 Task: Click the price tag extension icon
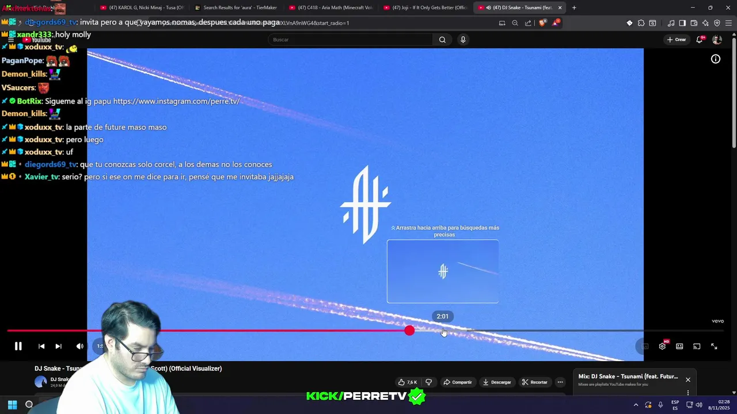[x=629, y=23]
